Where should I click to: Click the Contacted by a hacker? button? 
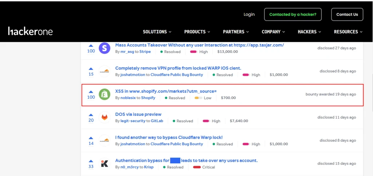tap(293, 15)
